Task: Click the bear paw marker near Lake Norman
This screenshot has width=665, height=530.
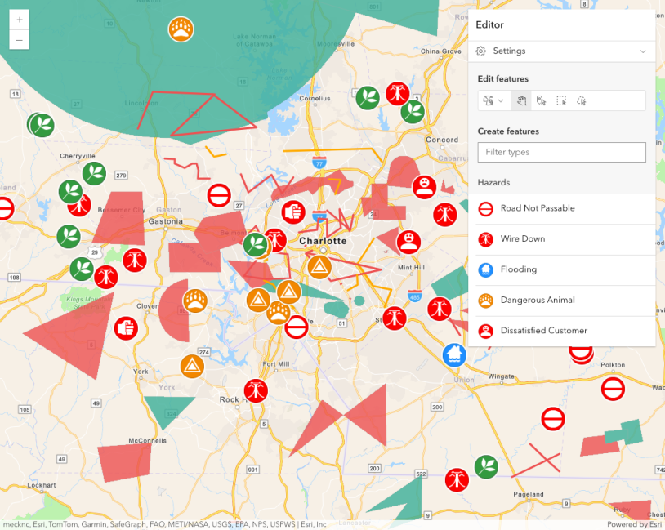Action: [x=181, y=29]
